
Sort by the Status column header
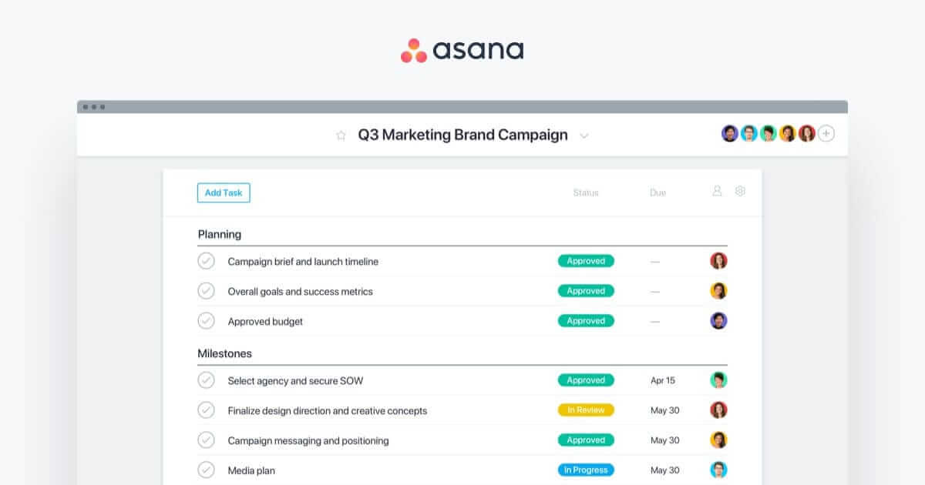click(x=586, y=192)
